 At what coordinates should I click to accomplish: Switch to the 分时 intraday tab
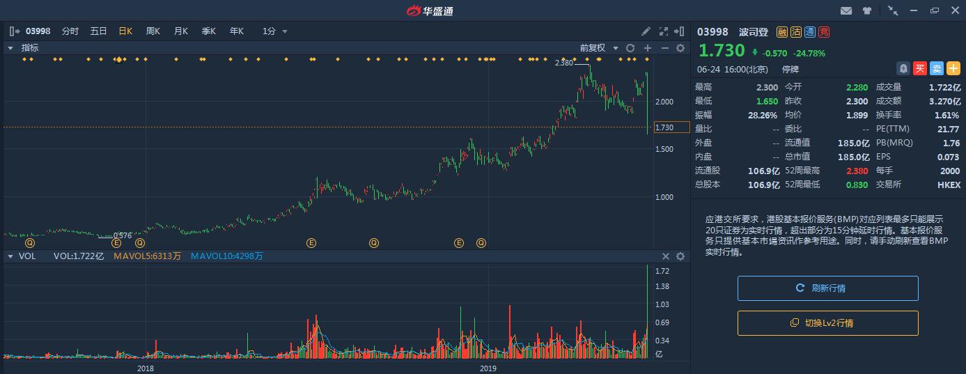(70, 31)
